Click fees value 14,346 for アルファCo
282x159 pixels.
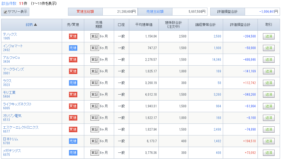217,60
